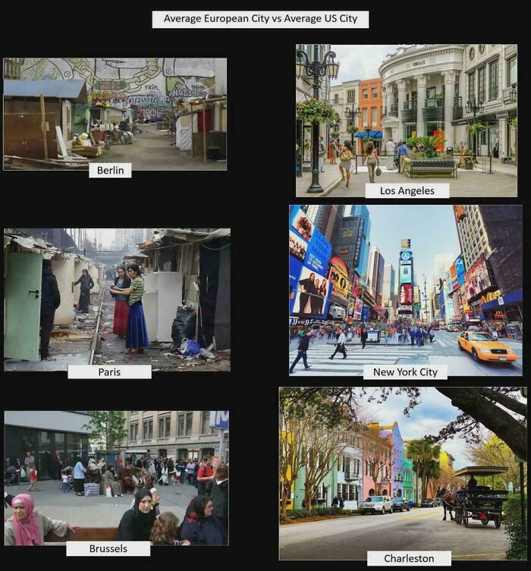
Task: Click the ornate street lamp in Los Angeles photo
Action: click(316, 114)
